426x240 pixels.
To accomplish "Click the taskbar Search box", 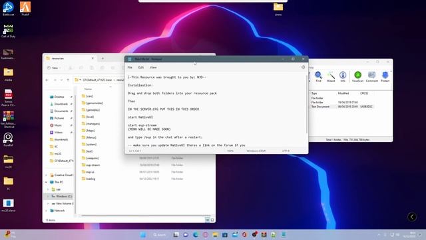I will (160, 235).
